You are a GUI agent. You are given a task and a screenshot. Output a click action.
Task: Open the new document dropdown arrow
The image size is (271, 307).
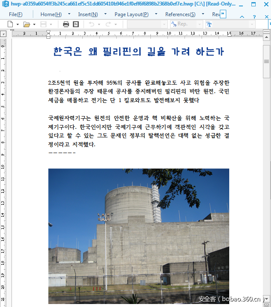point(17,25)
